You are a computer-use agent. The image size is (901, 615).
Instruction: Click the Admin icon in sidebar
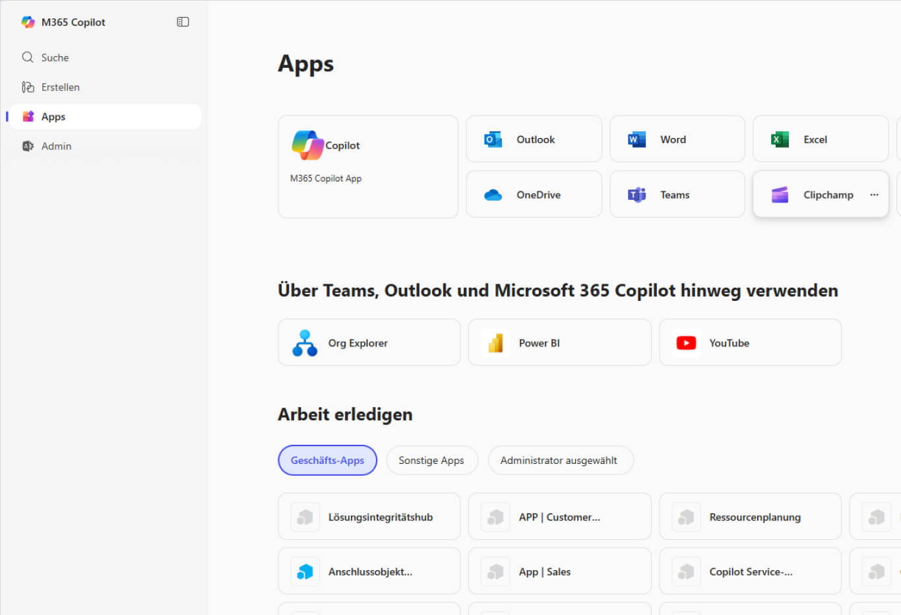(x=28, y=146)
